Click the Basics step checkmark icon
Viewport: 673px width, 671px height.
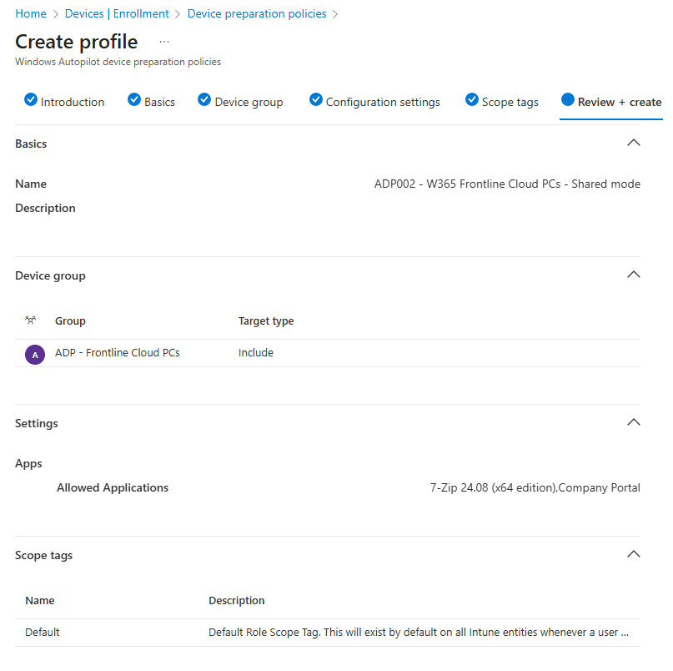tap(134, 100)
